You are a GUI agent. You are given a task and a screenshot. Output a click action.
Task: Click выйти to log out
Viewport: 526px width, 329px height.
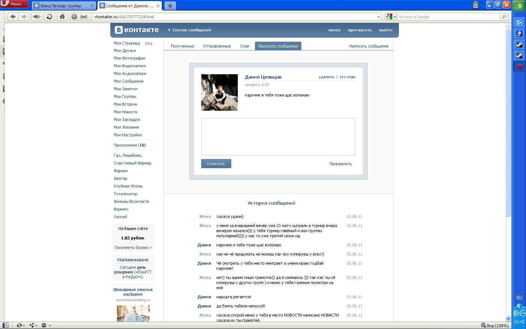click(386, 30)
